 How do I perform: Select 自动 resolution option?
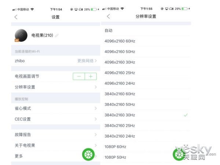146,30
